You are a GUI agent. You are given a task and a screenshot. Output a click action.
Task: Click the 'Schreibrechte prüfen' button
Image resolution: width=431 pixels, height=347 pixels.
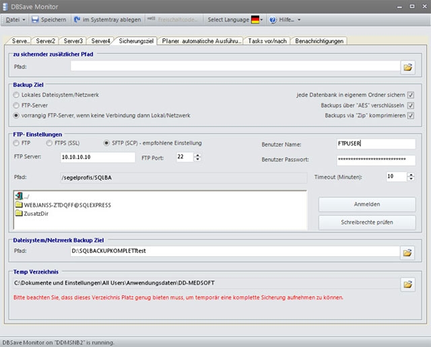click(366, 222)
